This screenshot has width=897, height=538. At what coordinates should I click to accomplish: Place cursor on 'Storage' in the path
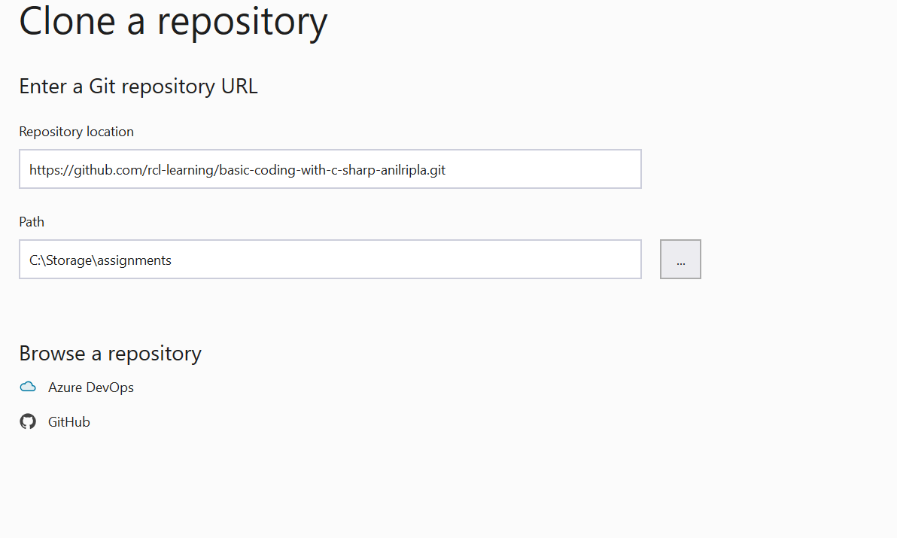click(69, 260)
